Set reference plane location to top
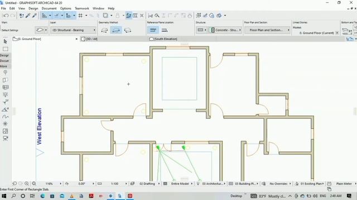The width and height of the screenshot is (357, 200). (x=153, y=30)
